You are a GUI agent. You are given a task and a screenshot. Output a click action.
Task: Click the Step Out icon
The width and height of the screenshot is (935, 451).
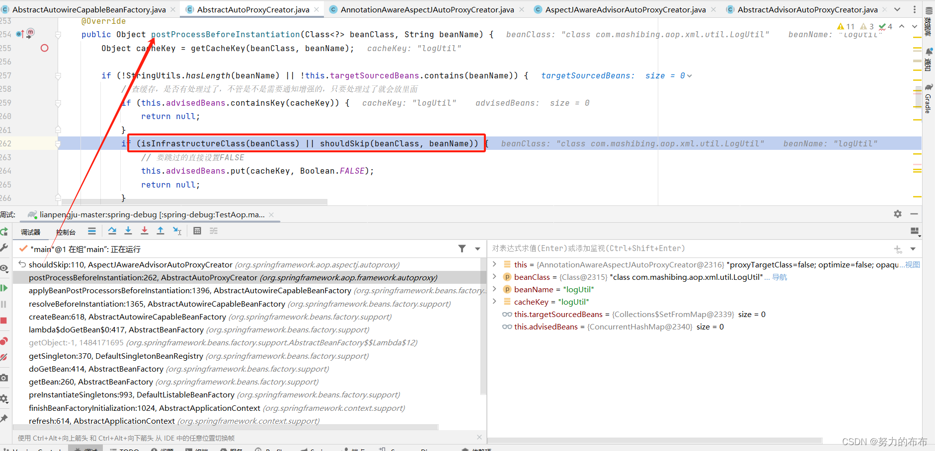pyautogui.click(x=160, y=231)
